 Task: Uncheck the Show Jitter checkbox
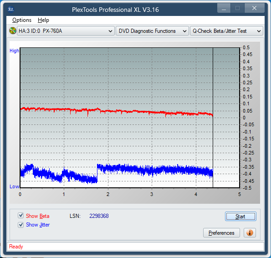point(21,225)
